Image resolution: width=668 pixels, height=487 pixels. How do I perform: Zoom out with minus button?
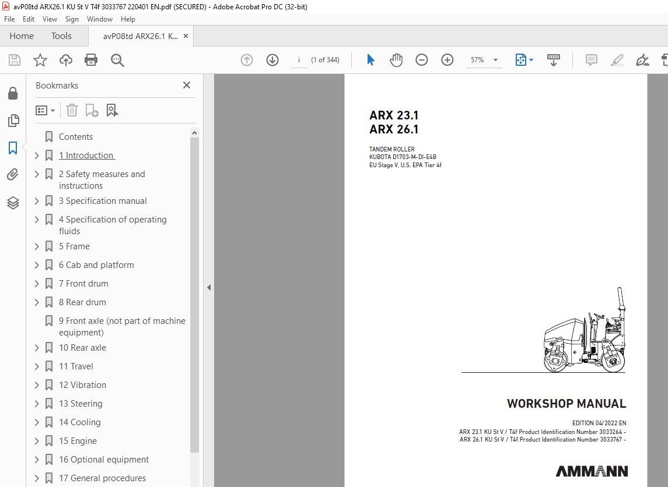(x=421, y=60)
